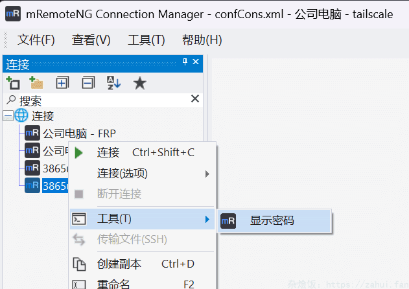Image resolution: width=409 pixels, height=289 pixels.
Task: Click the favorites star icon
Action: pos(139,83)
